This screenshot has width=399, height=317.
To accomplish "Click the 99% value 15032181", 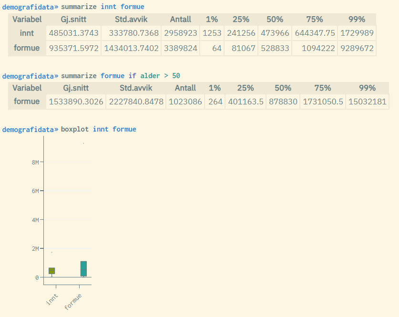I will pos(367,102).
